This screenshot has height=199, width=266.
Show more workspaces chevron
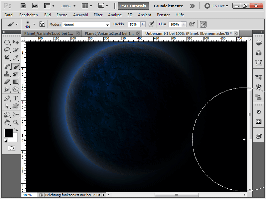[x=193, y=6]
